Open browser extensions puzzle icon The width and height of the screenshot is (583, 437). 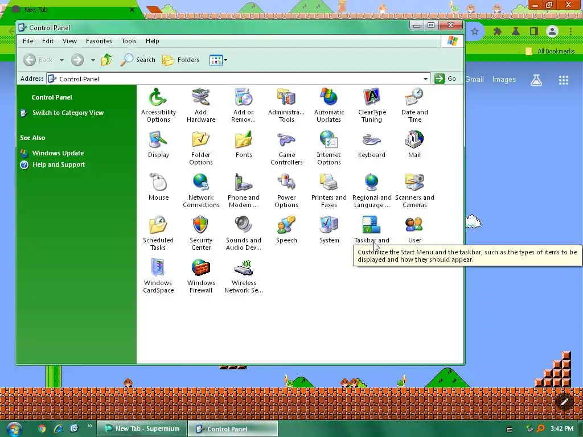(x=498, y=32)
